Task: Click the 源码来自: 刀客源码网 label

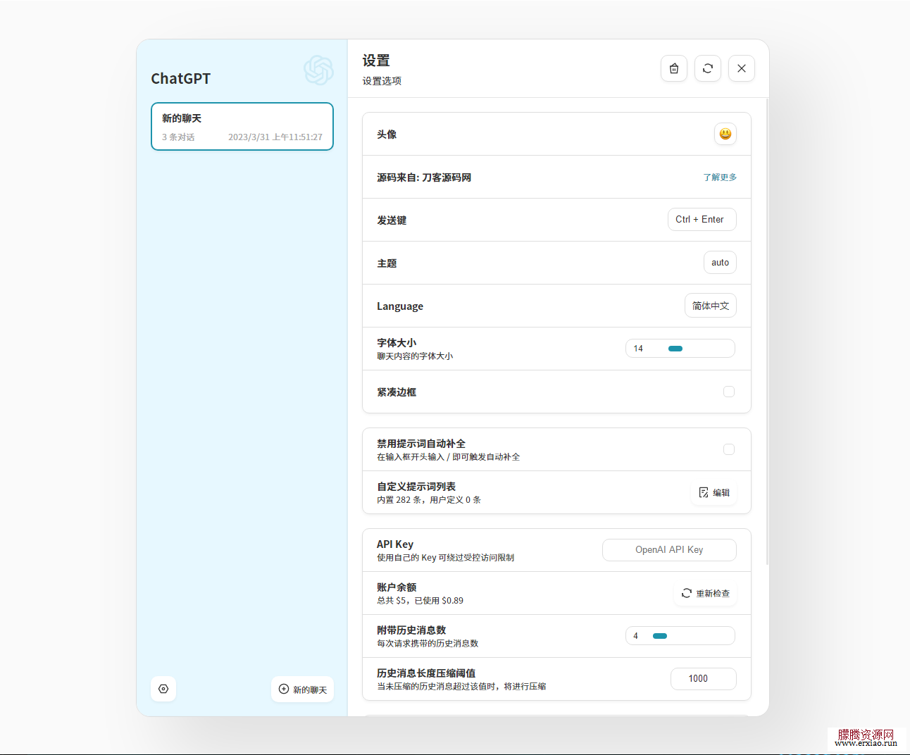Action: coord(424,177)
